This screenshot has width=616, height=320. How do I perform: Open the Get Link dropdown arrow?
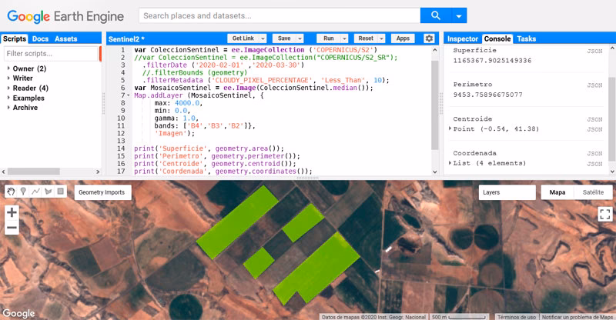point(262,38)
